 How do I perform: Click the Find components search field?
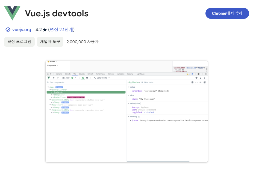(57, 82)
